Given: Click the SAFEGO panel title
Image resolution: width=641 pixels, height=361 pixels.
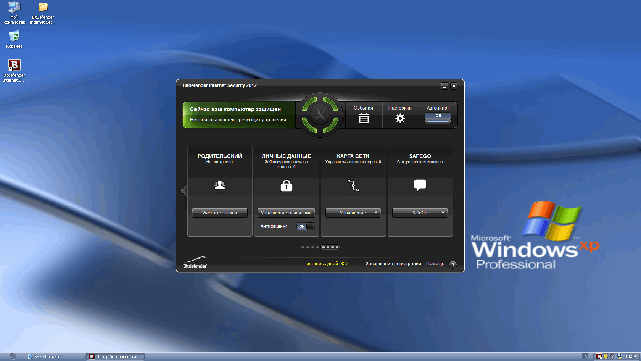Looking at the screenshot, I should pyautogui.click(x=420, y=156).
